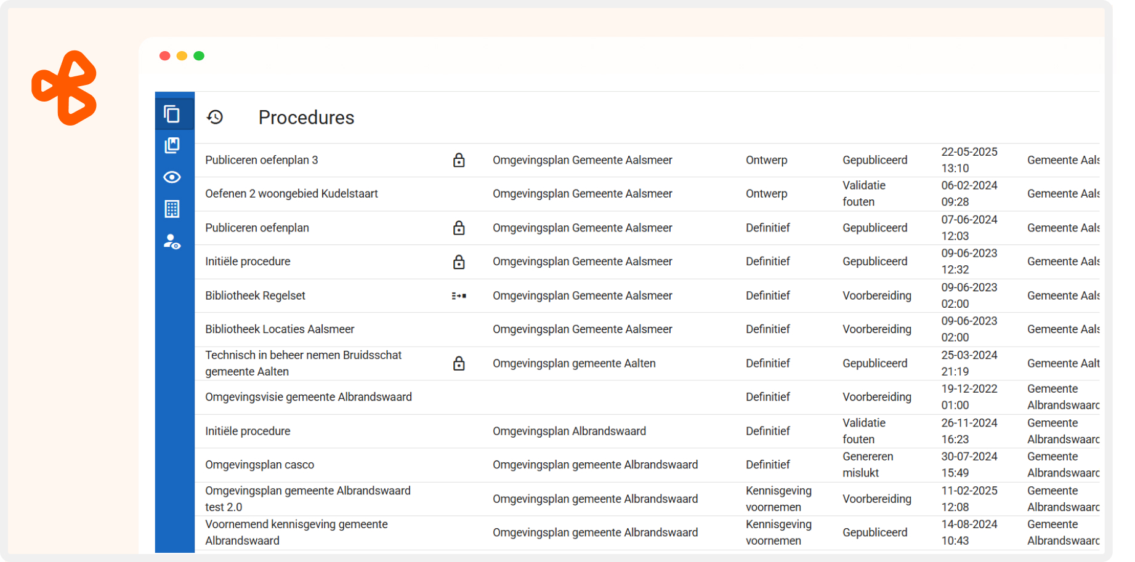Open the eye view icon in the sidebar
The height and width of the screenshot is (562, 1135).
coord(173,177)
